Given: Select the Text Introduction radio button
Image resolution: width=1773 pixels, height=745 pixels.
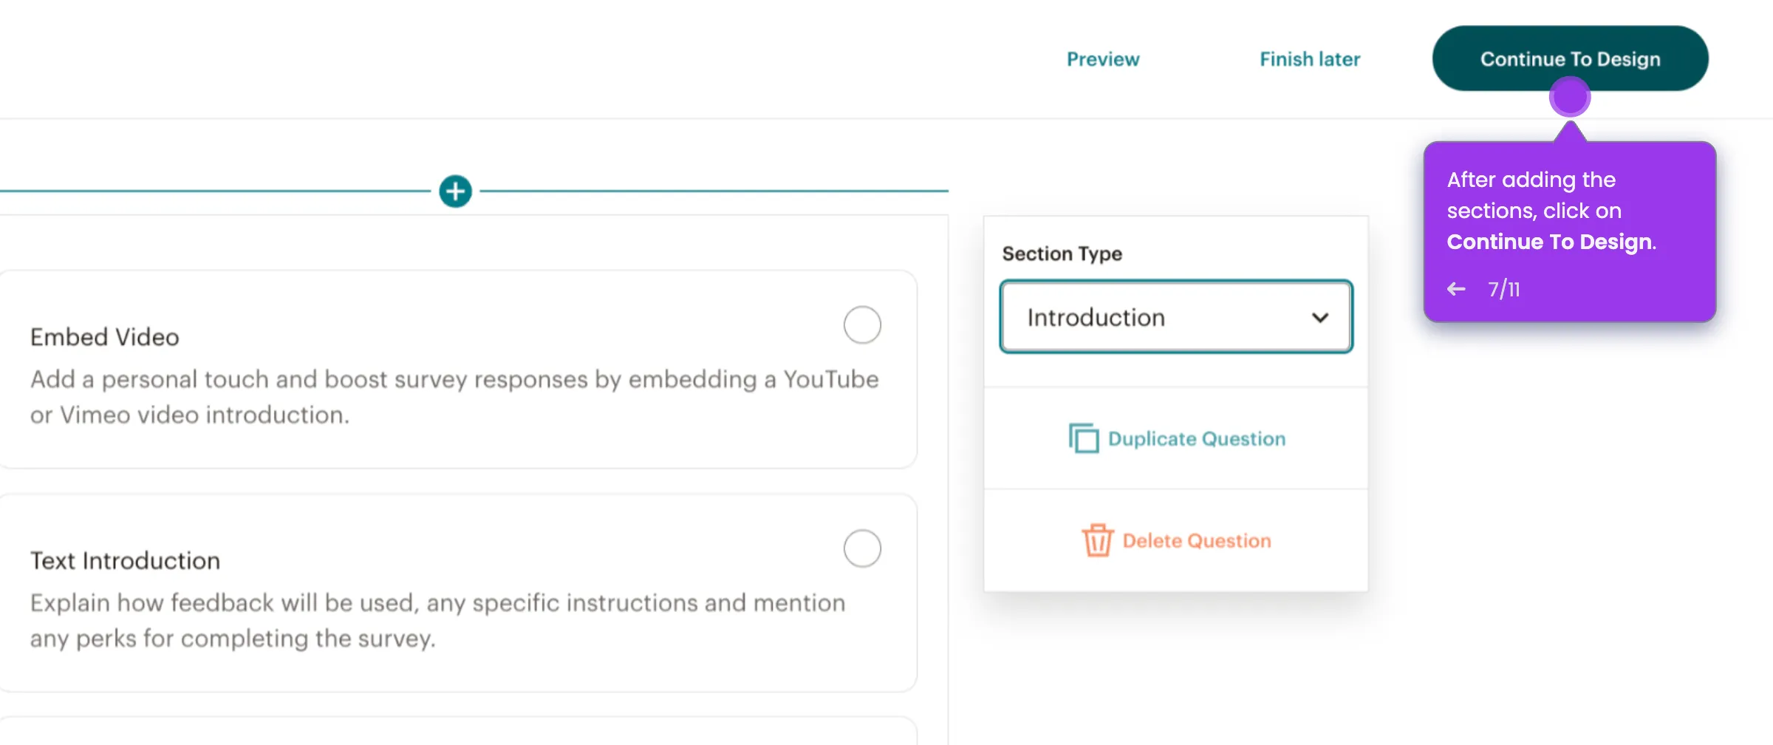Looking at the screenshot, I should coord(862,548).
